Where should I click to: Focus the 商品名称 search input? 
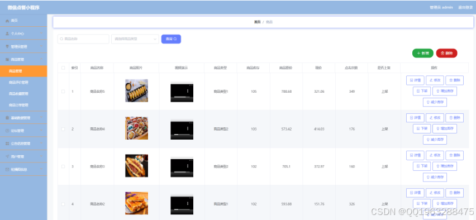coord(83,39)
